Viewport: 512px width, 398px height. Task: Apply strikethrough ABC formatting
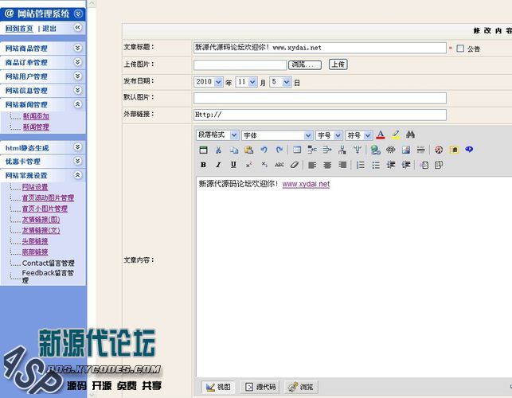tap(279, 165)
